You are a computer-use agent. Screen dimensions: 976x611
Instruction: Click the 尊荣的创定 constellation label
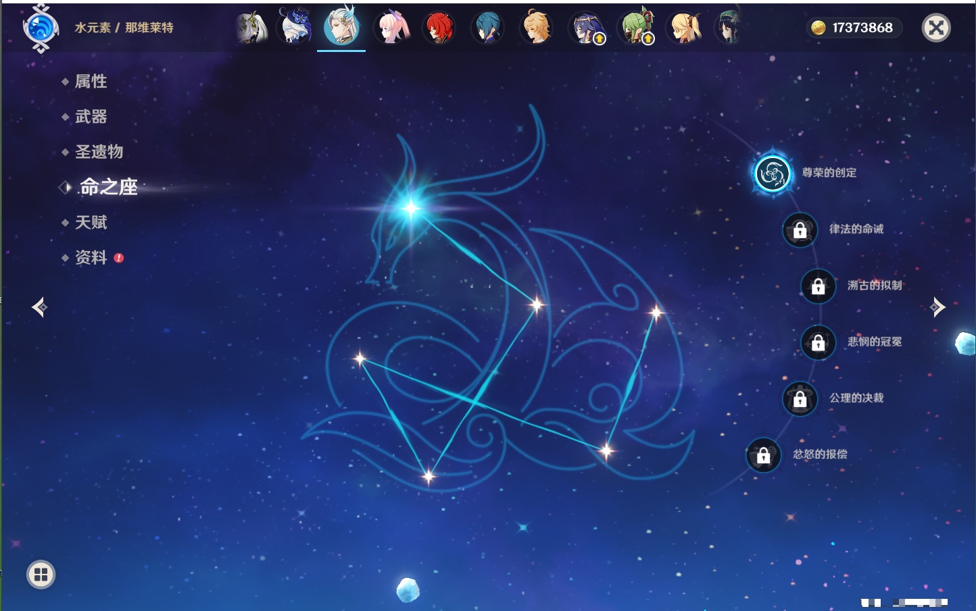tap(829, 173)
